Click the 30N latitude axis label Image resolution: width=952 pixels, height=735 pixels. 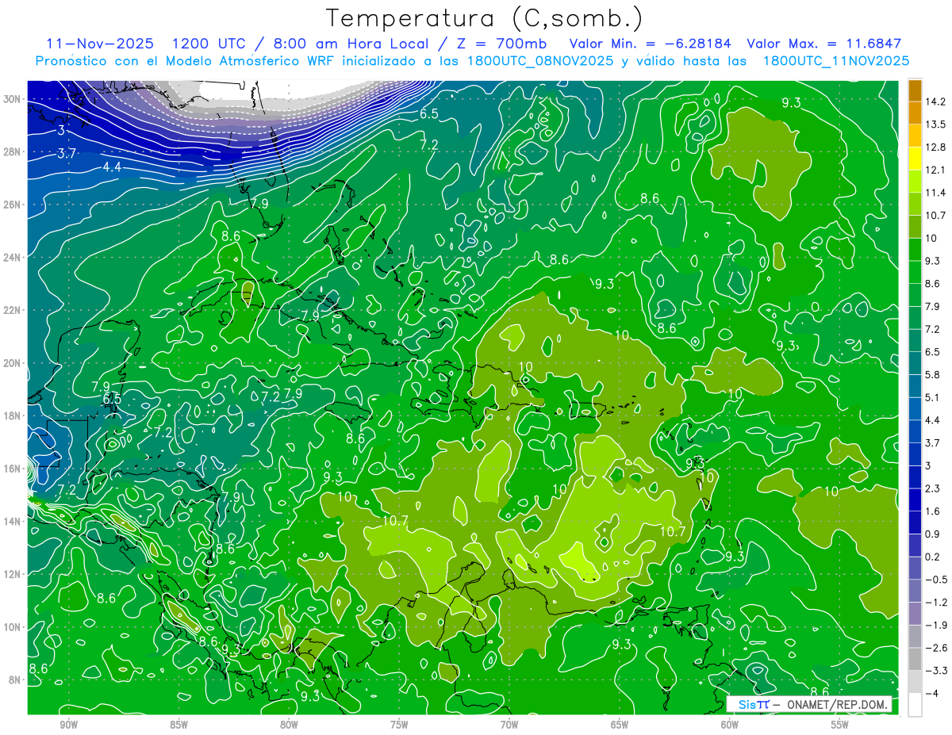[x=13, y=99]
